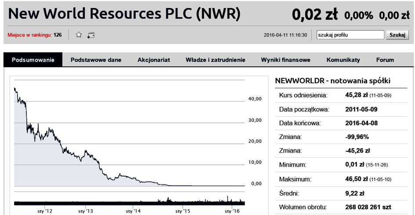The width and height of the screenshot is (415, 215).
Task: Open the Akcjonariat tab
Action: 154,60
